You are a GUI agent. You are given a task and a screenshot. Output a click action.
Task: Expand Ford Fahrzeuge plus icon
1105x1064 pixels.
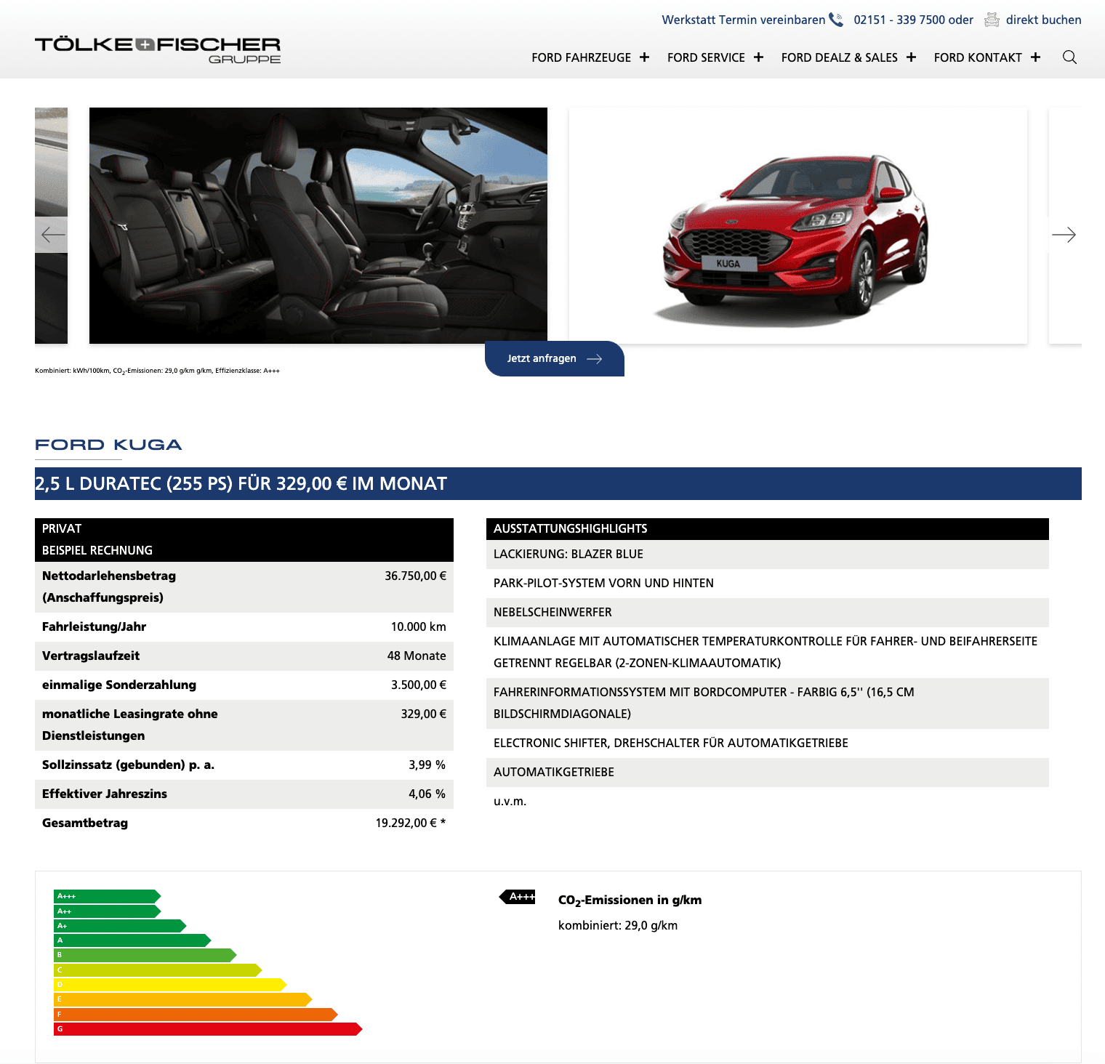click(644, 57)
